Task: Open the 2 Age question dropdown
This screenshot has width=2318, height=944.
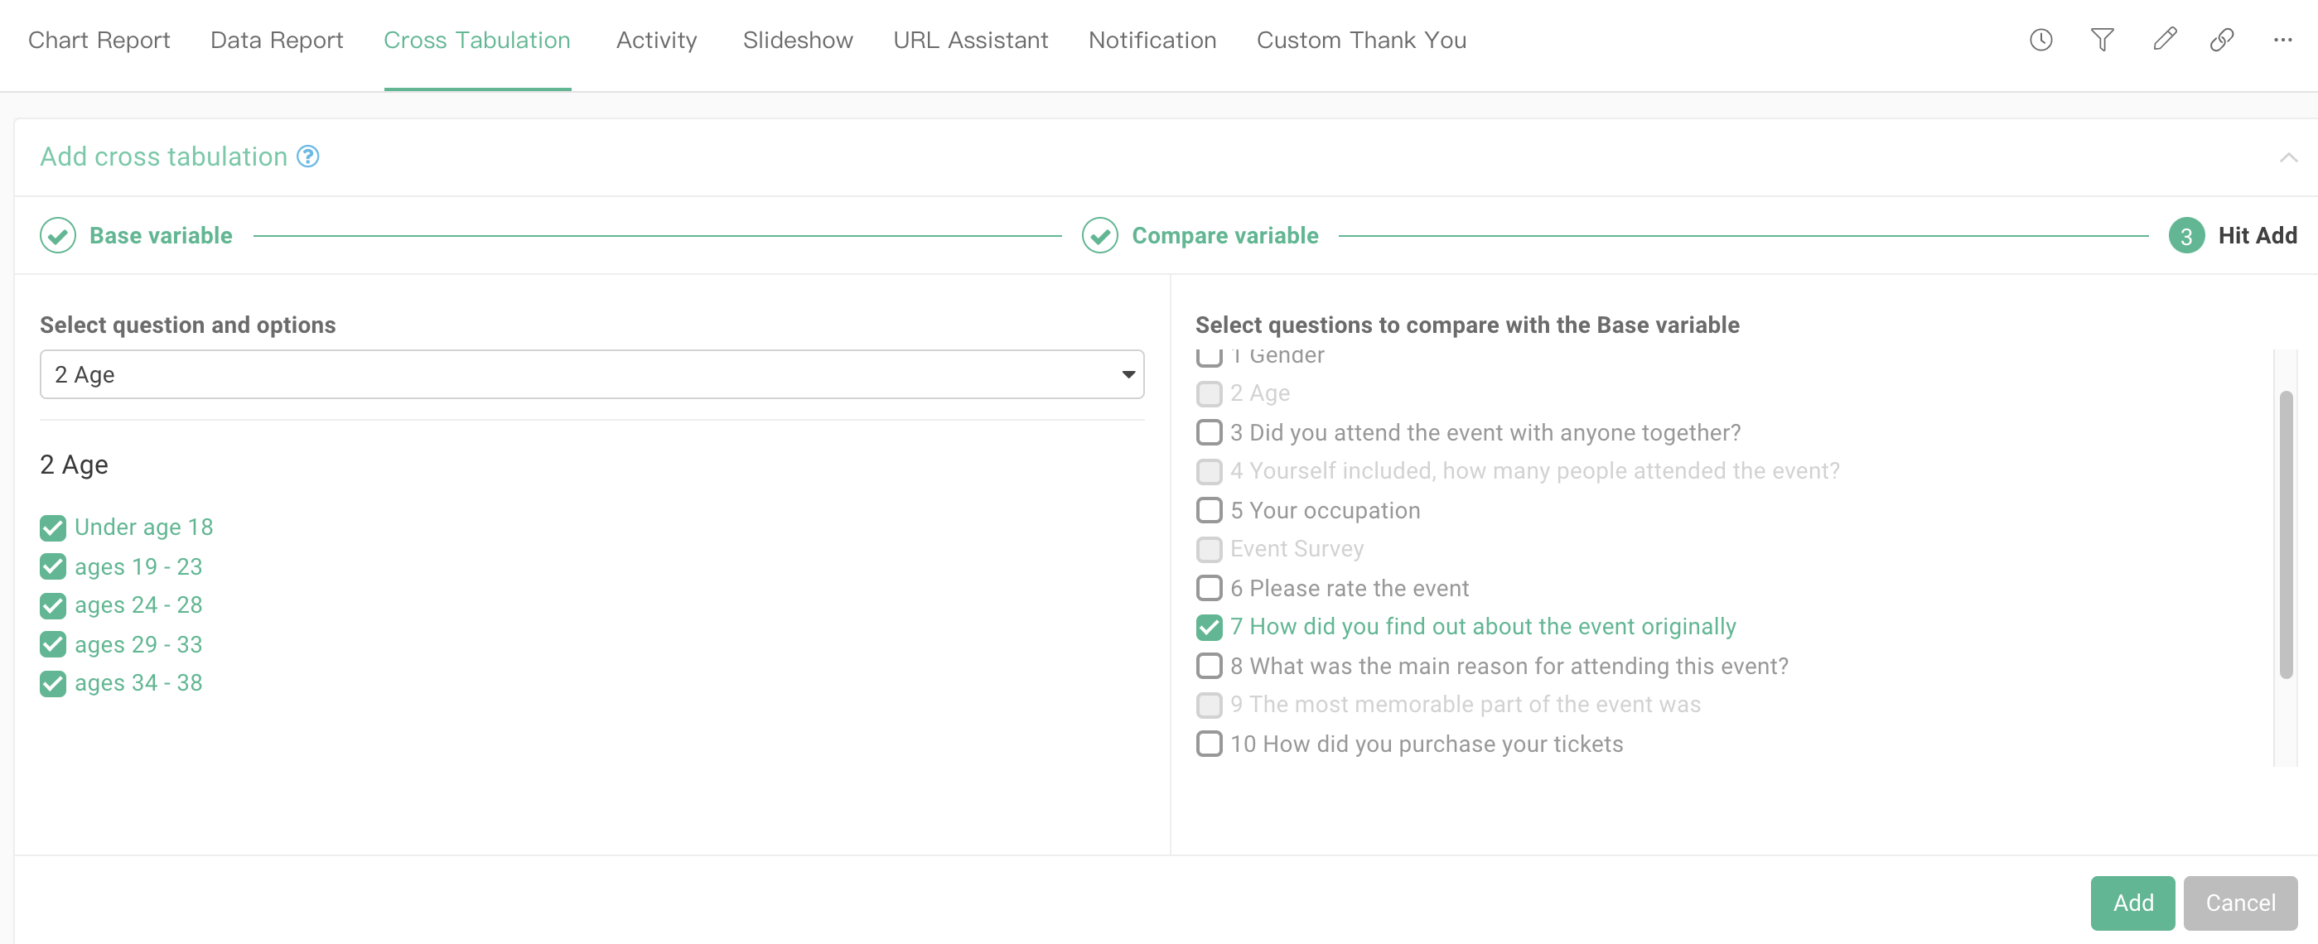Action: click(x=592, y=374)
